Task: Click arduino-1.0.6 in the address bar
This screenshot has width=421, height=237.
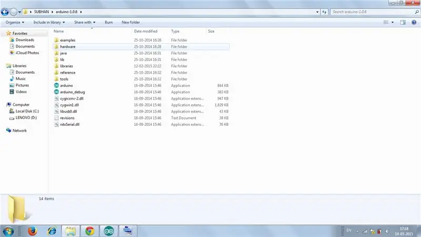Action: 67,12
